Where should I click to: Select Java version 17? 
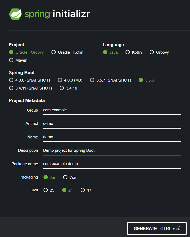pyautogui.click(x=86, y=190)
